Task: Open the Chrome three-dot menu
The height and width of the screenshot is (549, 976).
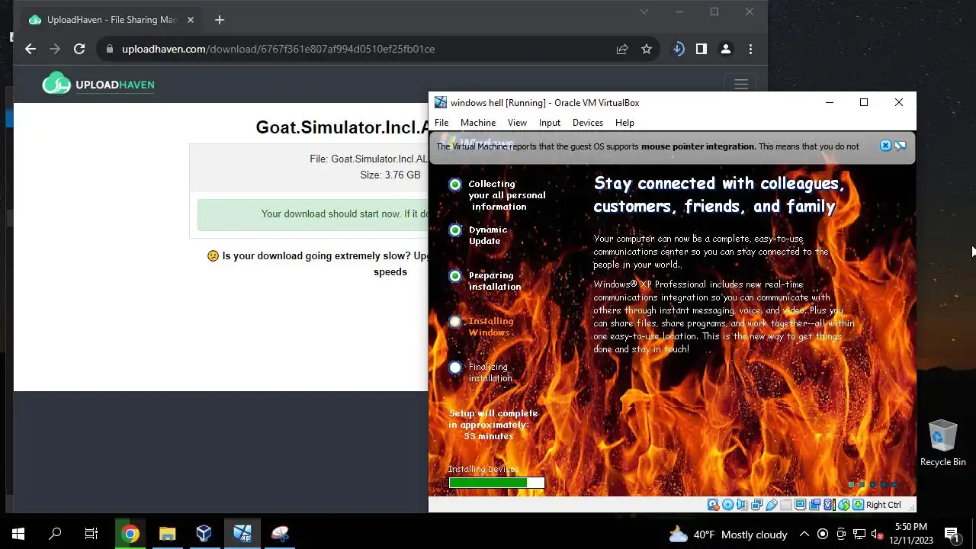Action: [750, 49]
